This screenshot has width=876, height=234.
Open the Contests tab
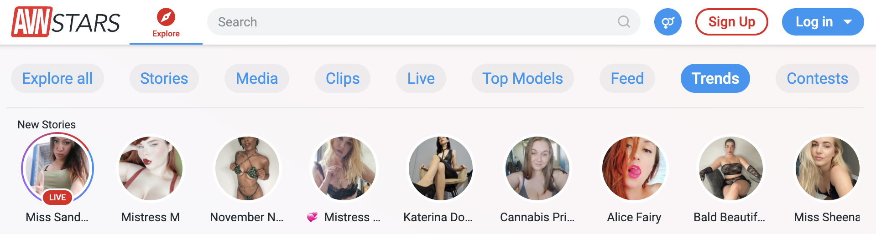[817, 78]
